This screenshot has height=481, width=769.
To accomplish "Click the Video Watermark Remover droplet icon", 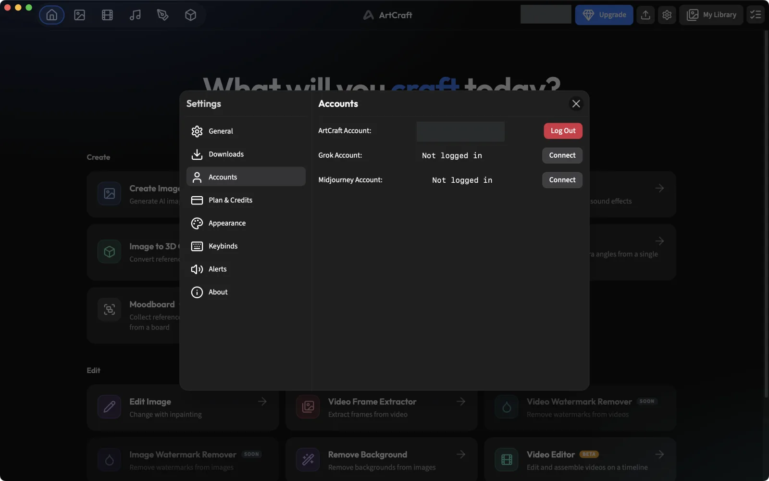I will pos(507,407).
